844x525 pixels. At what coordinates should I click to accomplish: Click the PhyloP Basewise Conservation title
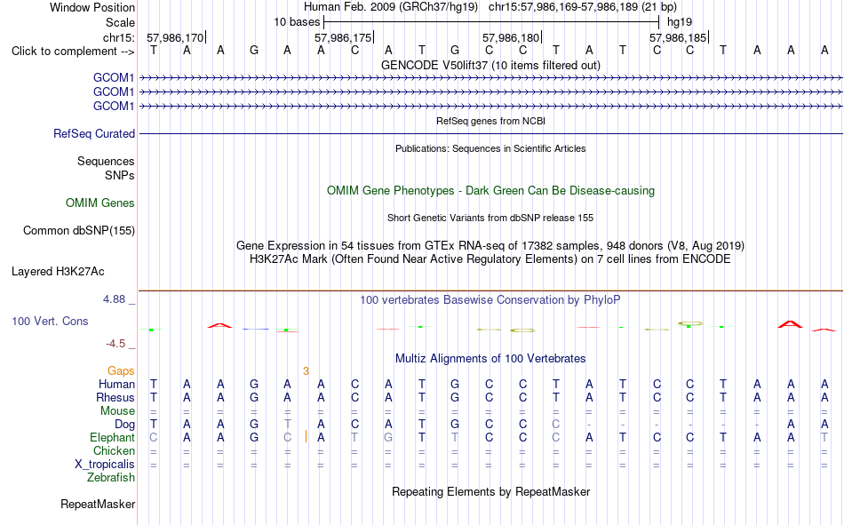click(x=490, y=300)
